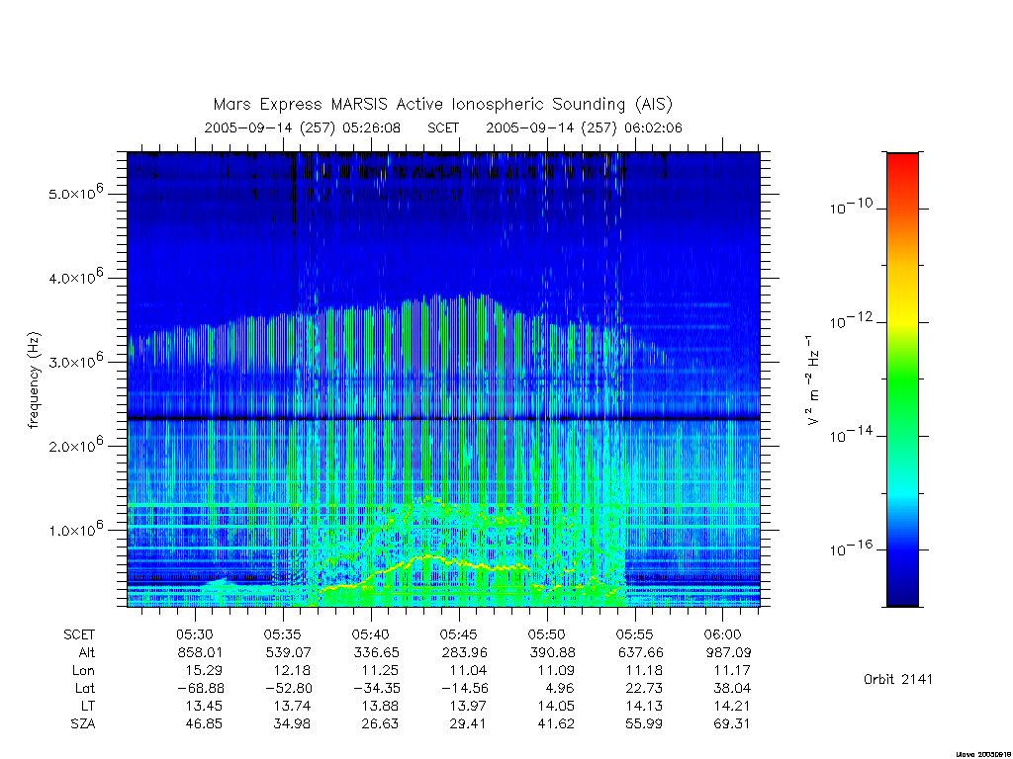The image size is (1013, 759).
Task: Click the 'Orbit 2141' label
Action: click(x=898, y=679)
